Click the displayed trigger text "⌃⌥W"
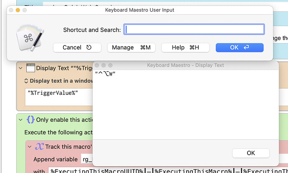Image resolution: width=288 pixels, height=173 pixels. (105, 74)
